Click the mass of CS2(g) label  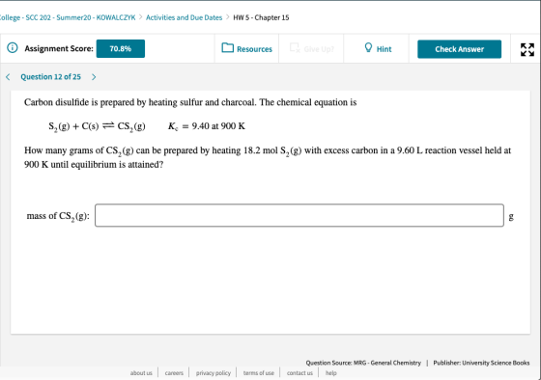58,216
